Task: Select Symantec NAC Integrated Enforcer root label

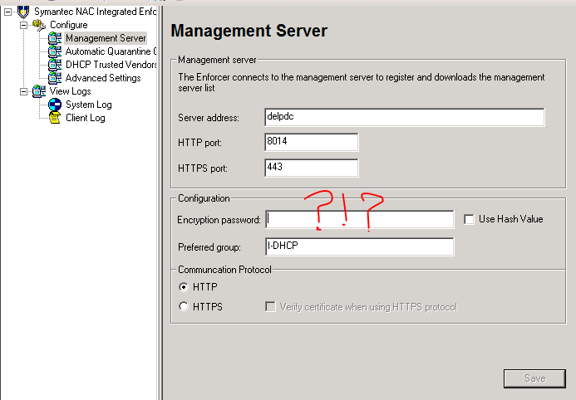Action: 95,12
